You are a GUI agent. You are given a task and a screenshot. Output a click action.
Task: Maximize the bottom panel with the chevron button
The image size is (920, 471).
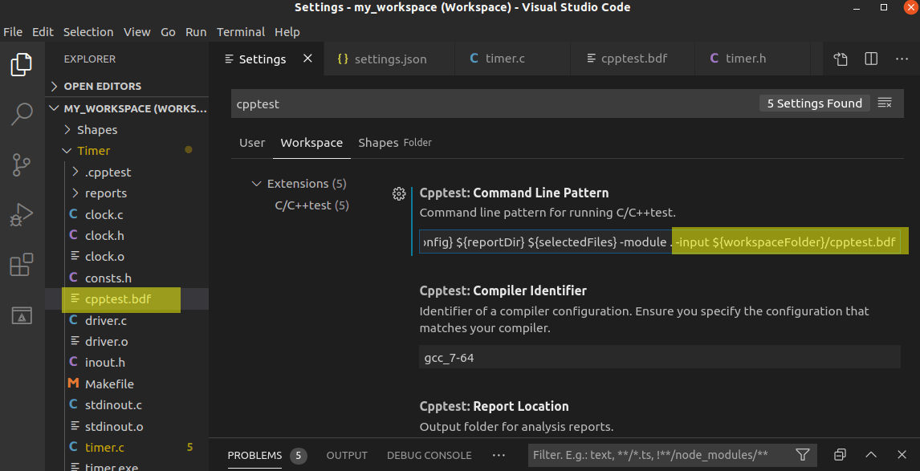click(x=871, y=455)
